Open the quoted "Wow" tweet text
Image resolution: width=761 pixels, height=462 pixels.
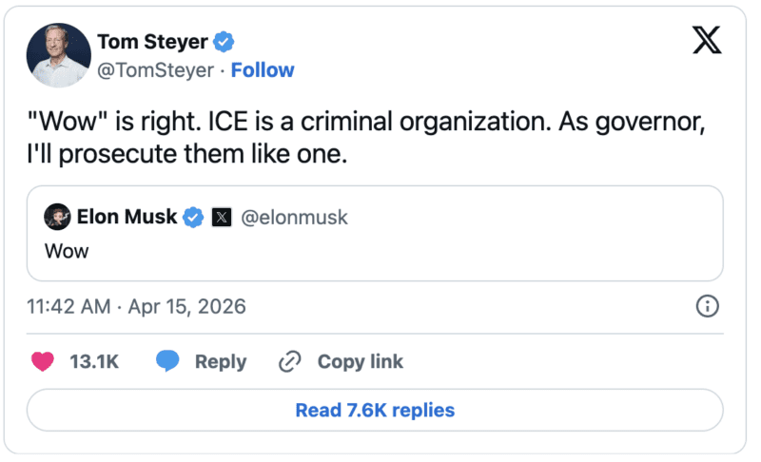[67, 251]
